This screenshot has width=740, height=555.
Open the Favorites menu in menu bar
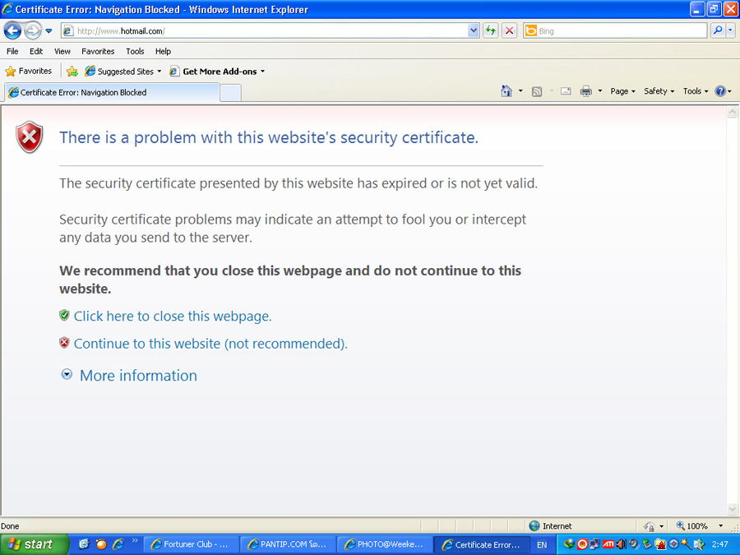coord(98,52)
